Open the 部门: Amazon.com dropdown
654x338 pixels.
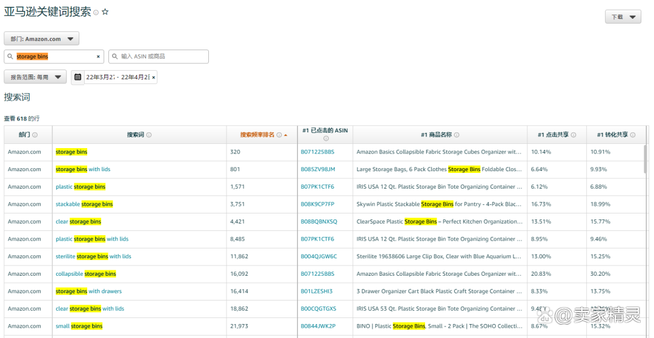(42, 39)
